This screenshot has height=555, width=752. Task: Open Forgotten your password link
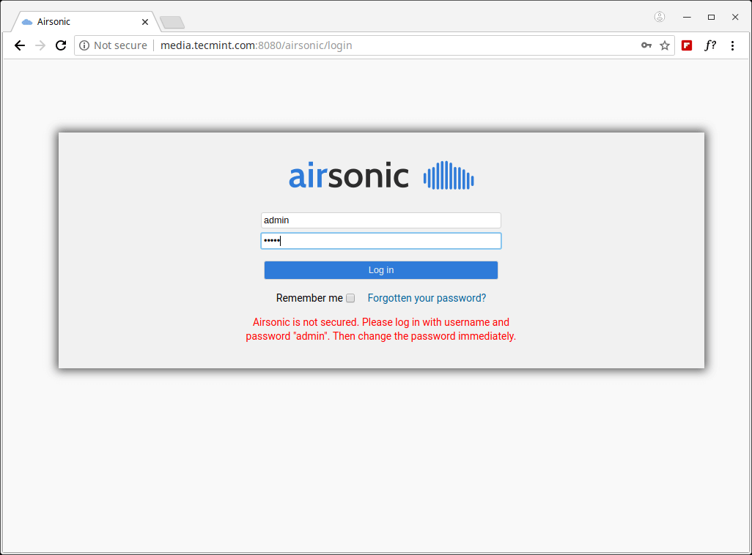point(427,298)
